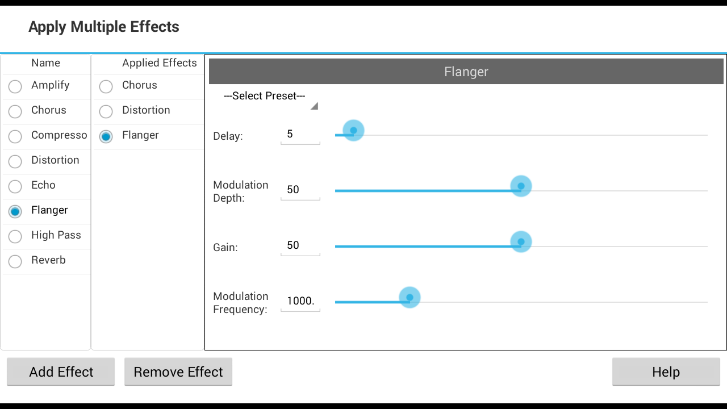Image resolution: width=727 pixels, height=409 pixels.
Task: Choose the Reverb effect radio button
Action: (15, 261)
